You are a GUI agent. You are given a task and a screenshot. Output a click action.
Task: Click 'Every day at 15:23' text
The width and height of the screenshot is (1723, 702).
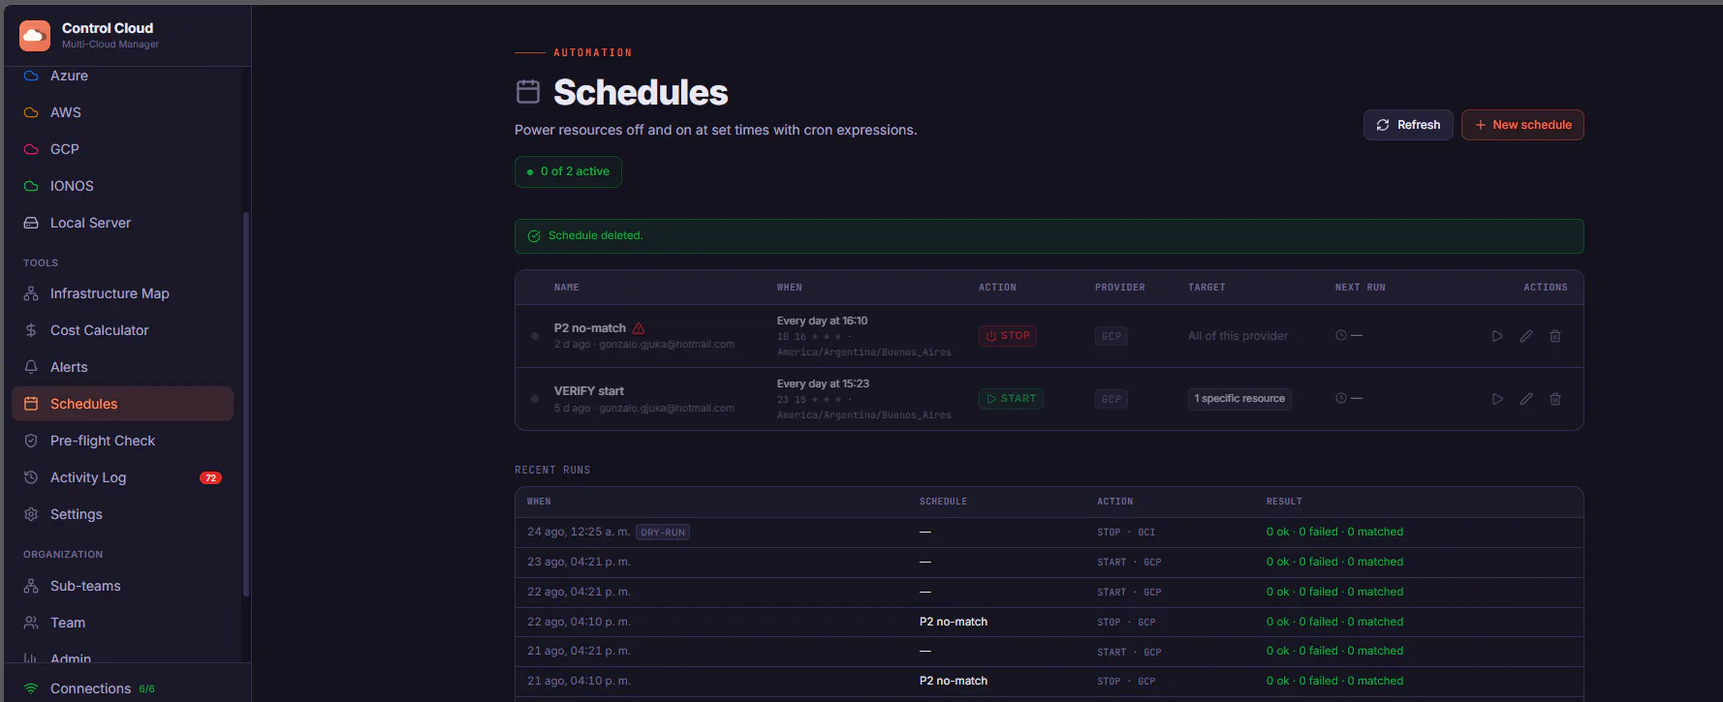[x=824, y=383]
